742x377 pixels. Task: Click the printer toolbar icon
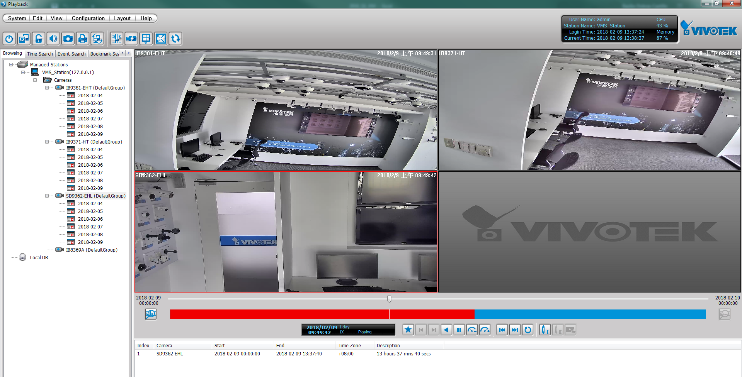[83, 39]
